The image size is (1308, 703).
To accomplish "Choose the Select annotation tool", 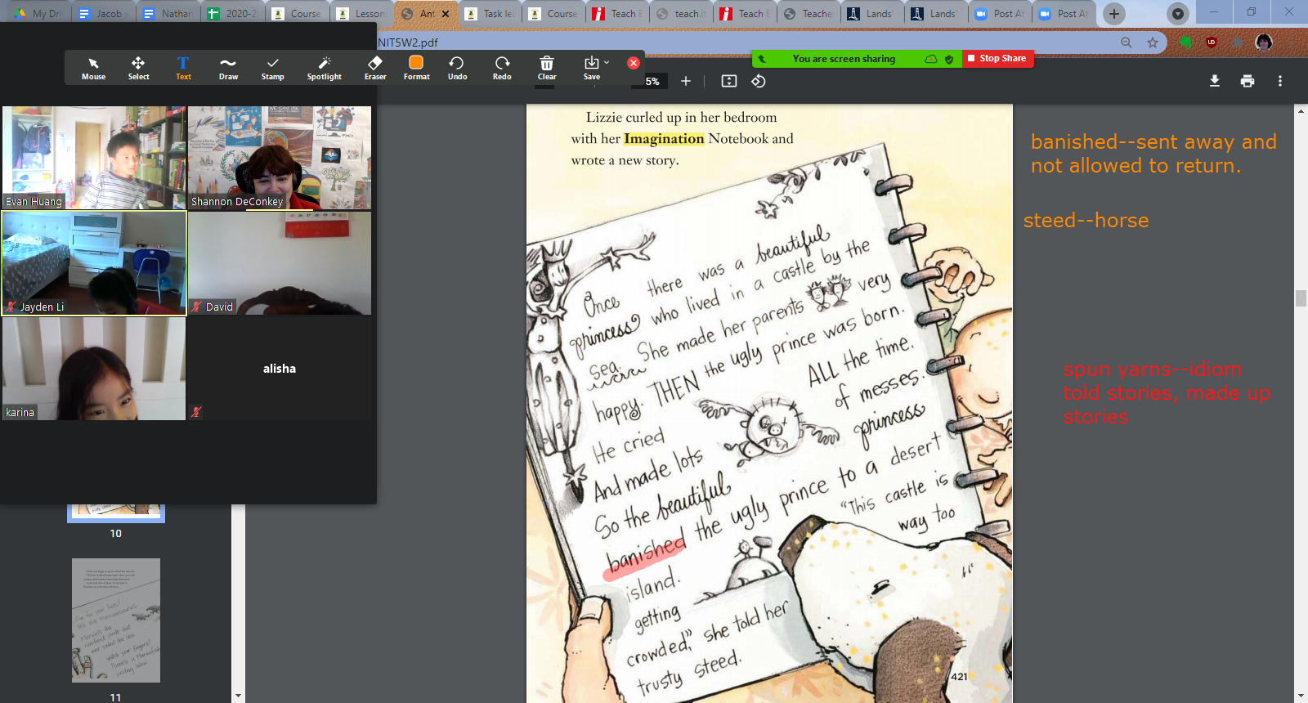I will tap(138, 68).
